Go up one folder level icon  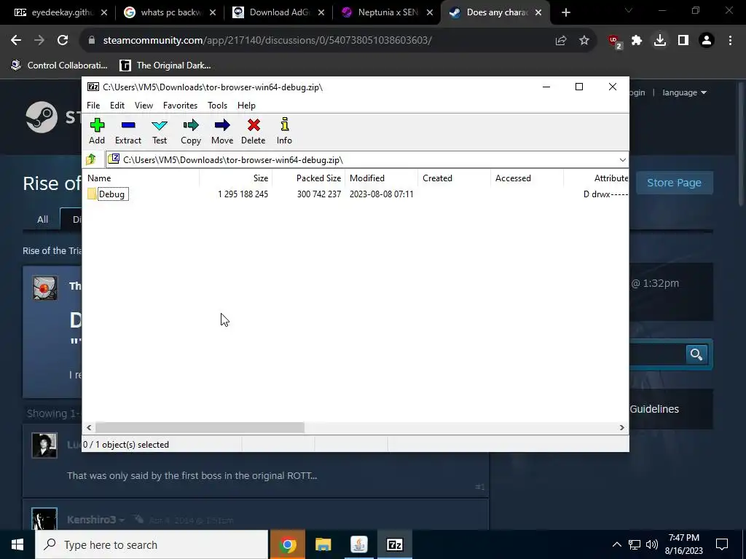point(91,159)
